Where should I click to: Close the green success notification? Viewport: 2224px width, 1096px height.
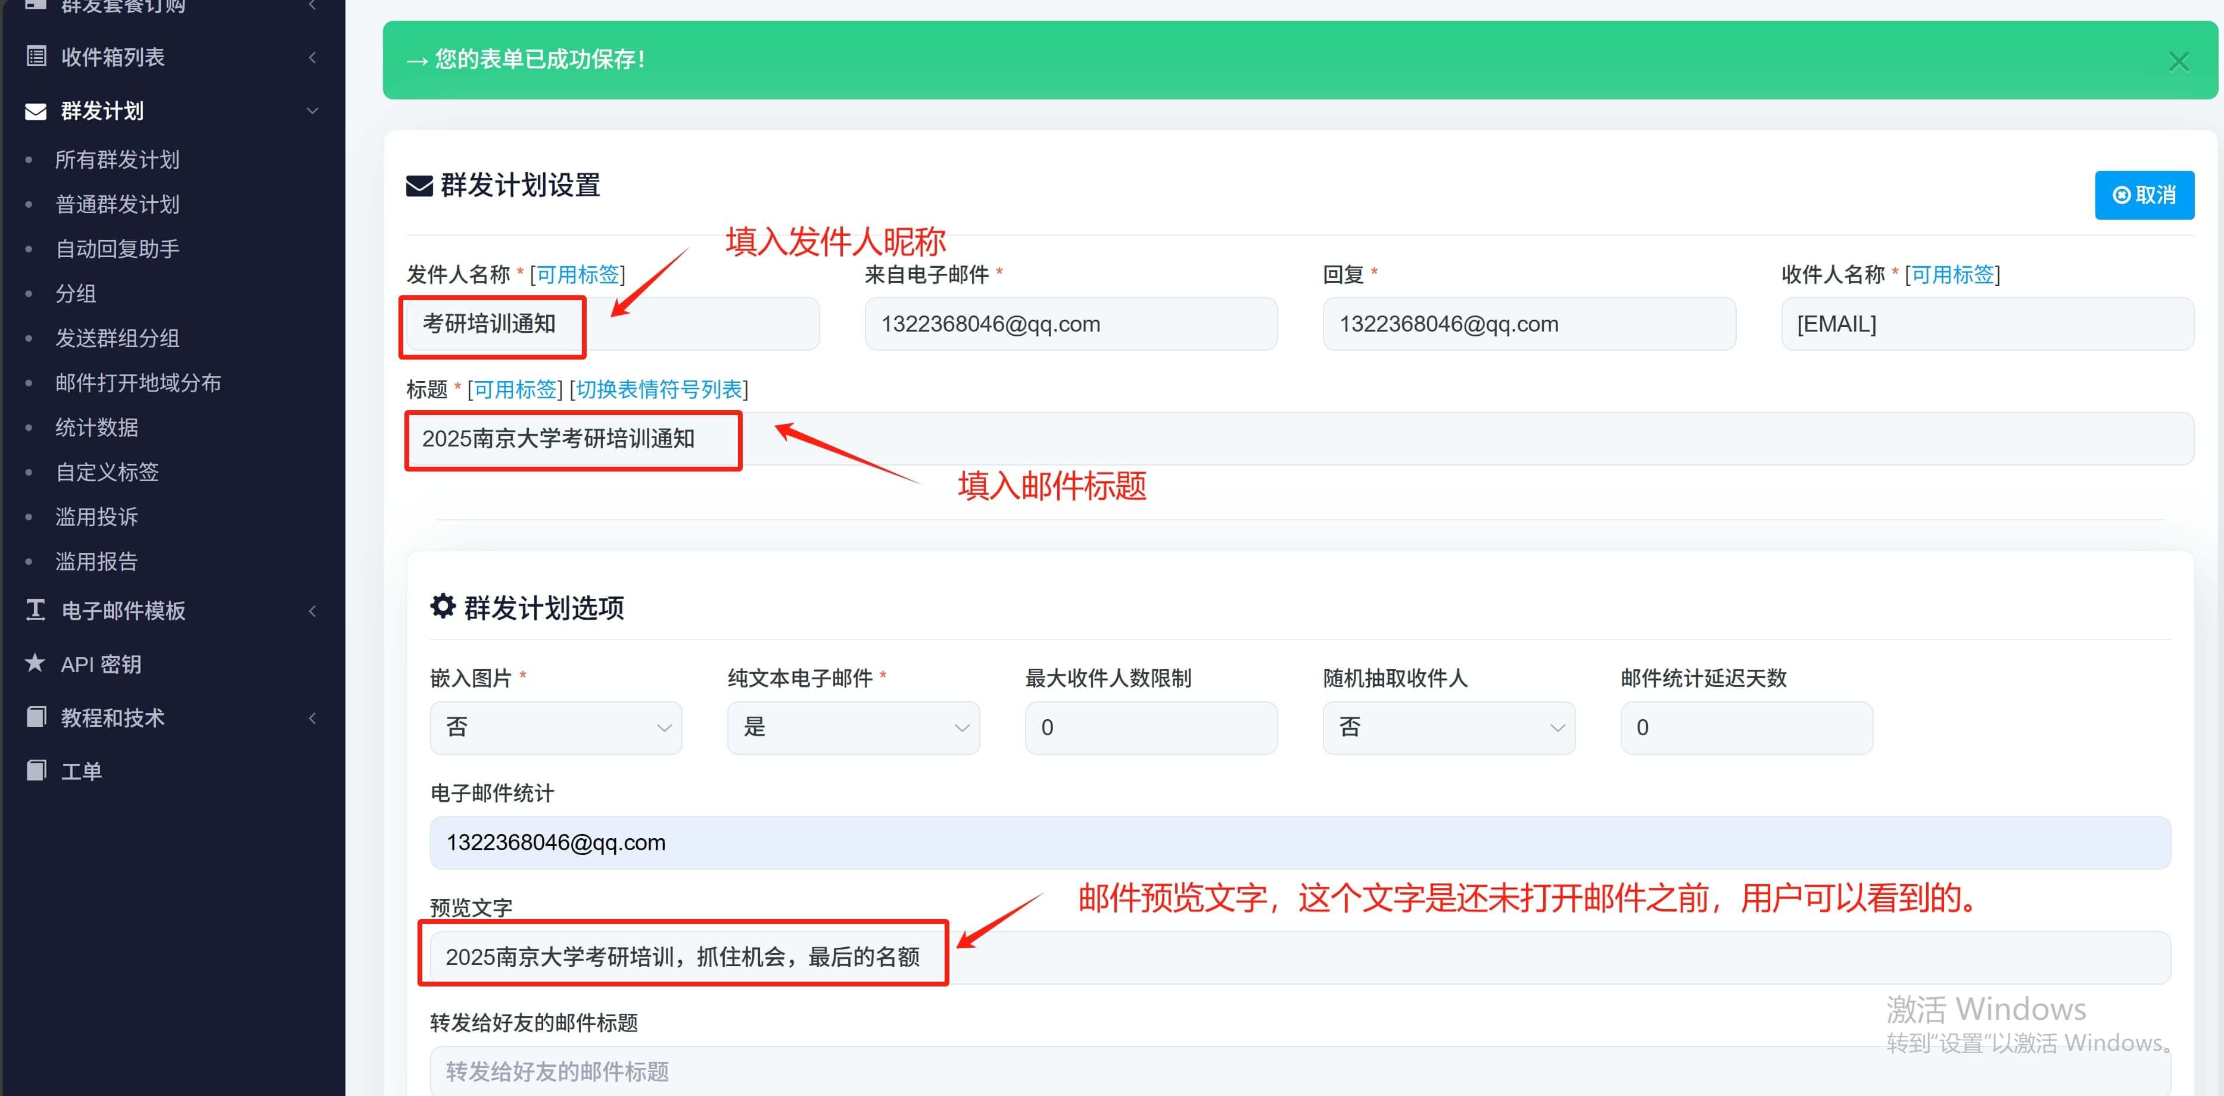pyautogui.click(x=2178, y=61)
